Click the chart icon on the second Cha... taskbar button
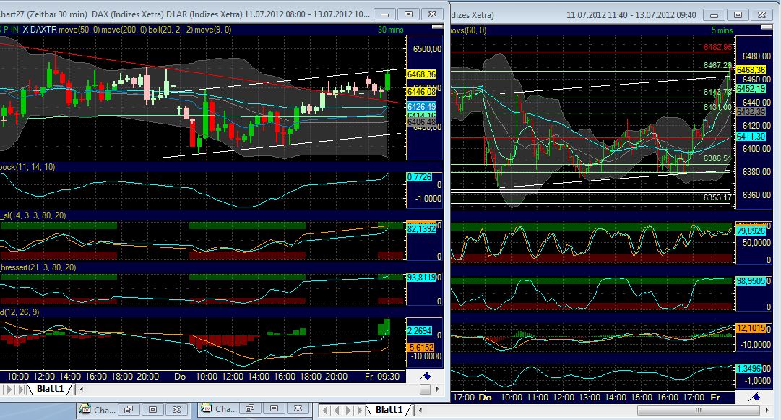 pyautogui.click(x=206, y=408)
